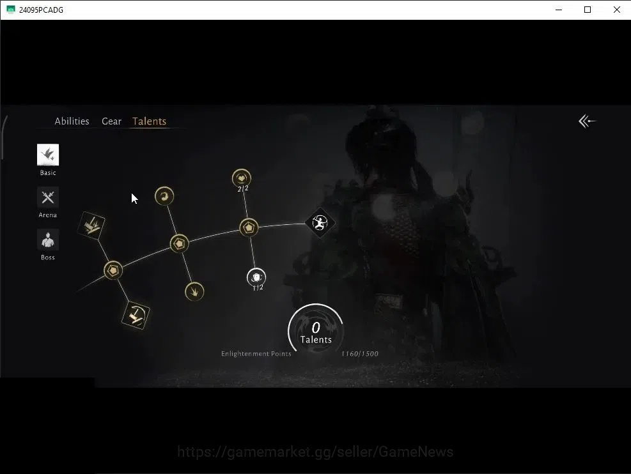The height and width of the screenshot is (474, 631).
Task: Click the back arrow icon at top right
Action: [587, 121]
